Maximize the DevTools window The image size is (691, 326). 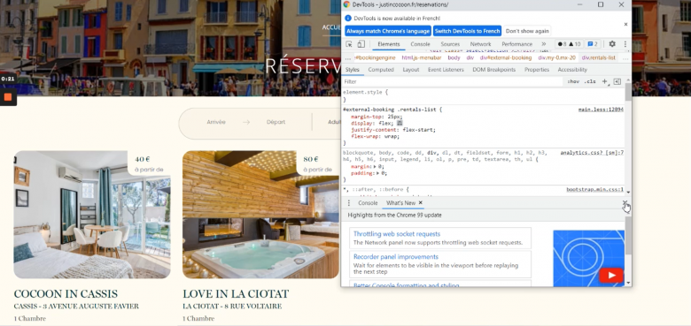point(601,4)
